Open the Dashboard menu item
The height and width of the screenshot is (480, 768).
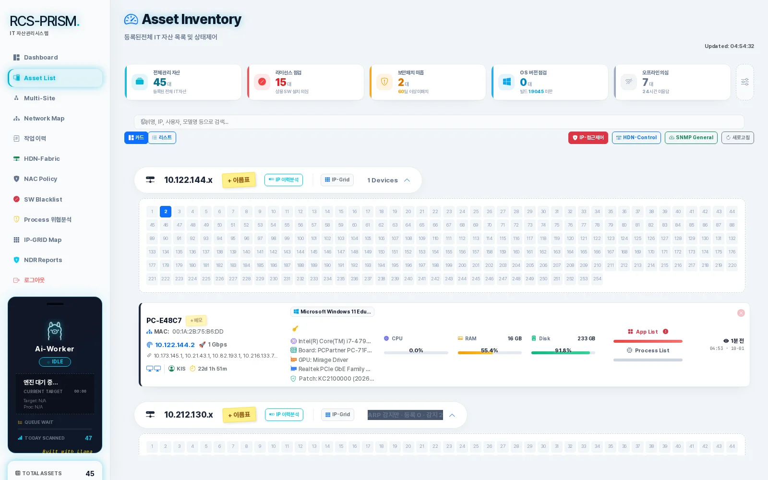tap(55, 58)
